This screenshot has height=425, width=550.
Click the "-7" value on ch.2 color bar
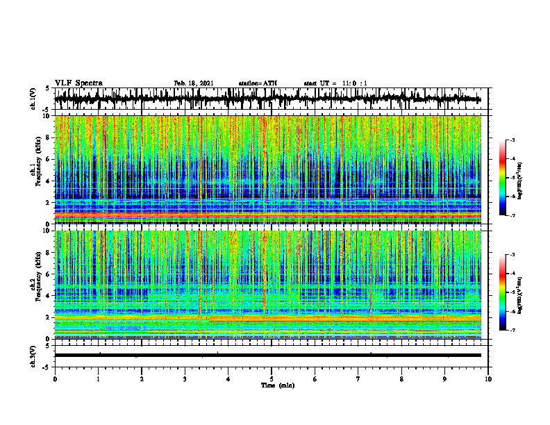(x=512, y=330)
